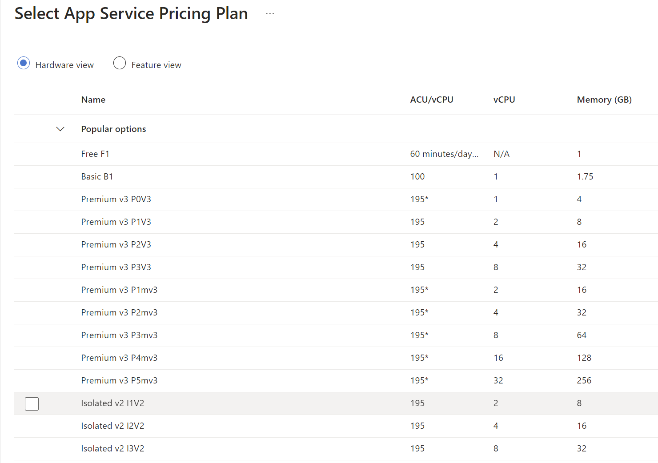Check the Isolated v2 I1V2 checkbox
This screenshot has width=658, height=463.
tap(32, 403)
